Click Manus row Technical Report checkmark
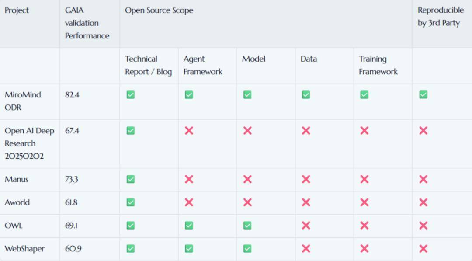Viewport: 472px width, 261px height. pyautogui.click(x=130, y=179)
